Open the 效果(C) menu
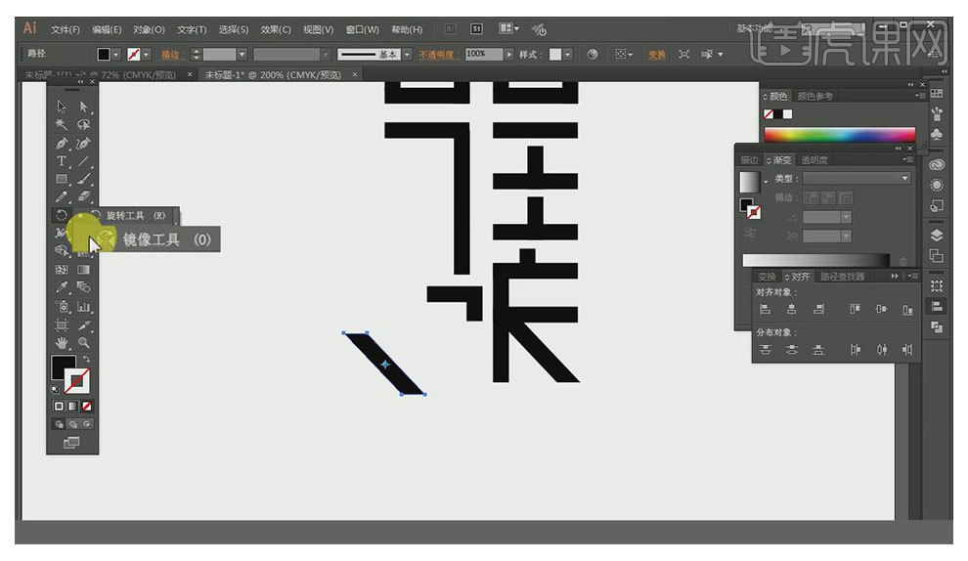The height and width of the screenshot is (561, 968). 277,29
